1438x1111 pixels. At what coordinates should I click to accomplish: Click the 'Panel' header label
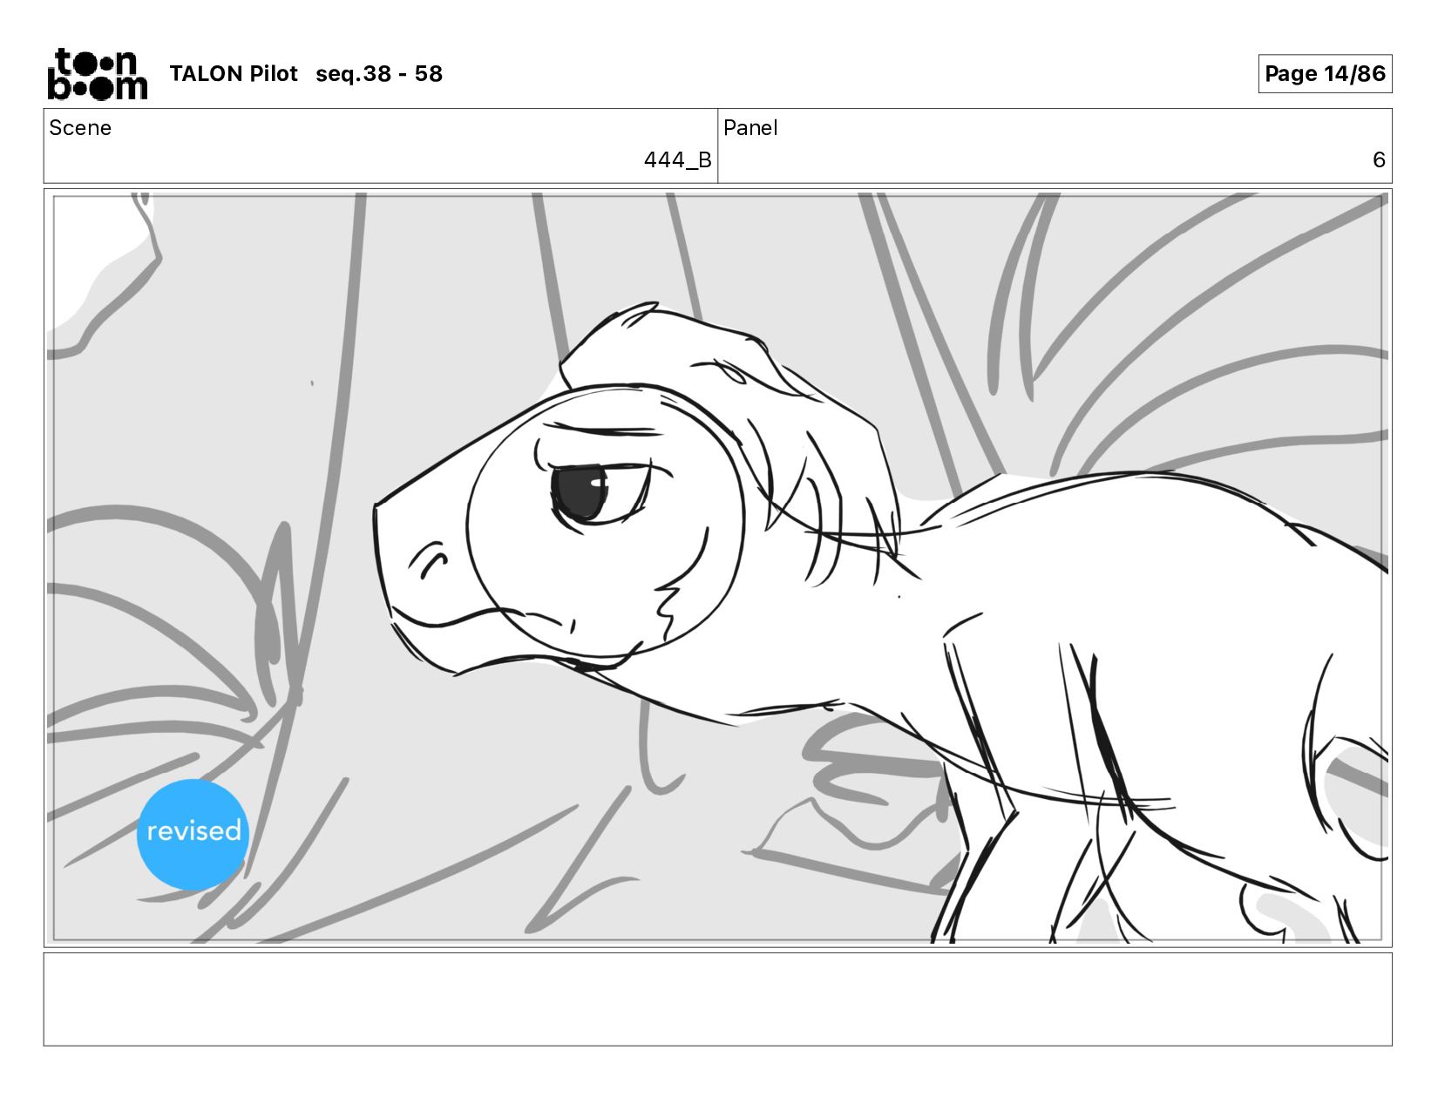(750, 128)
